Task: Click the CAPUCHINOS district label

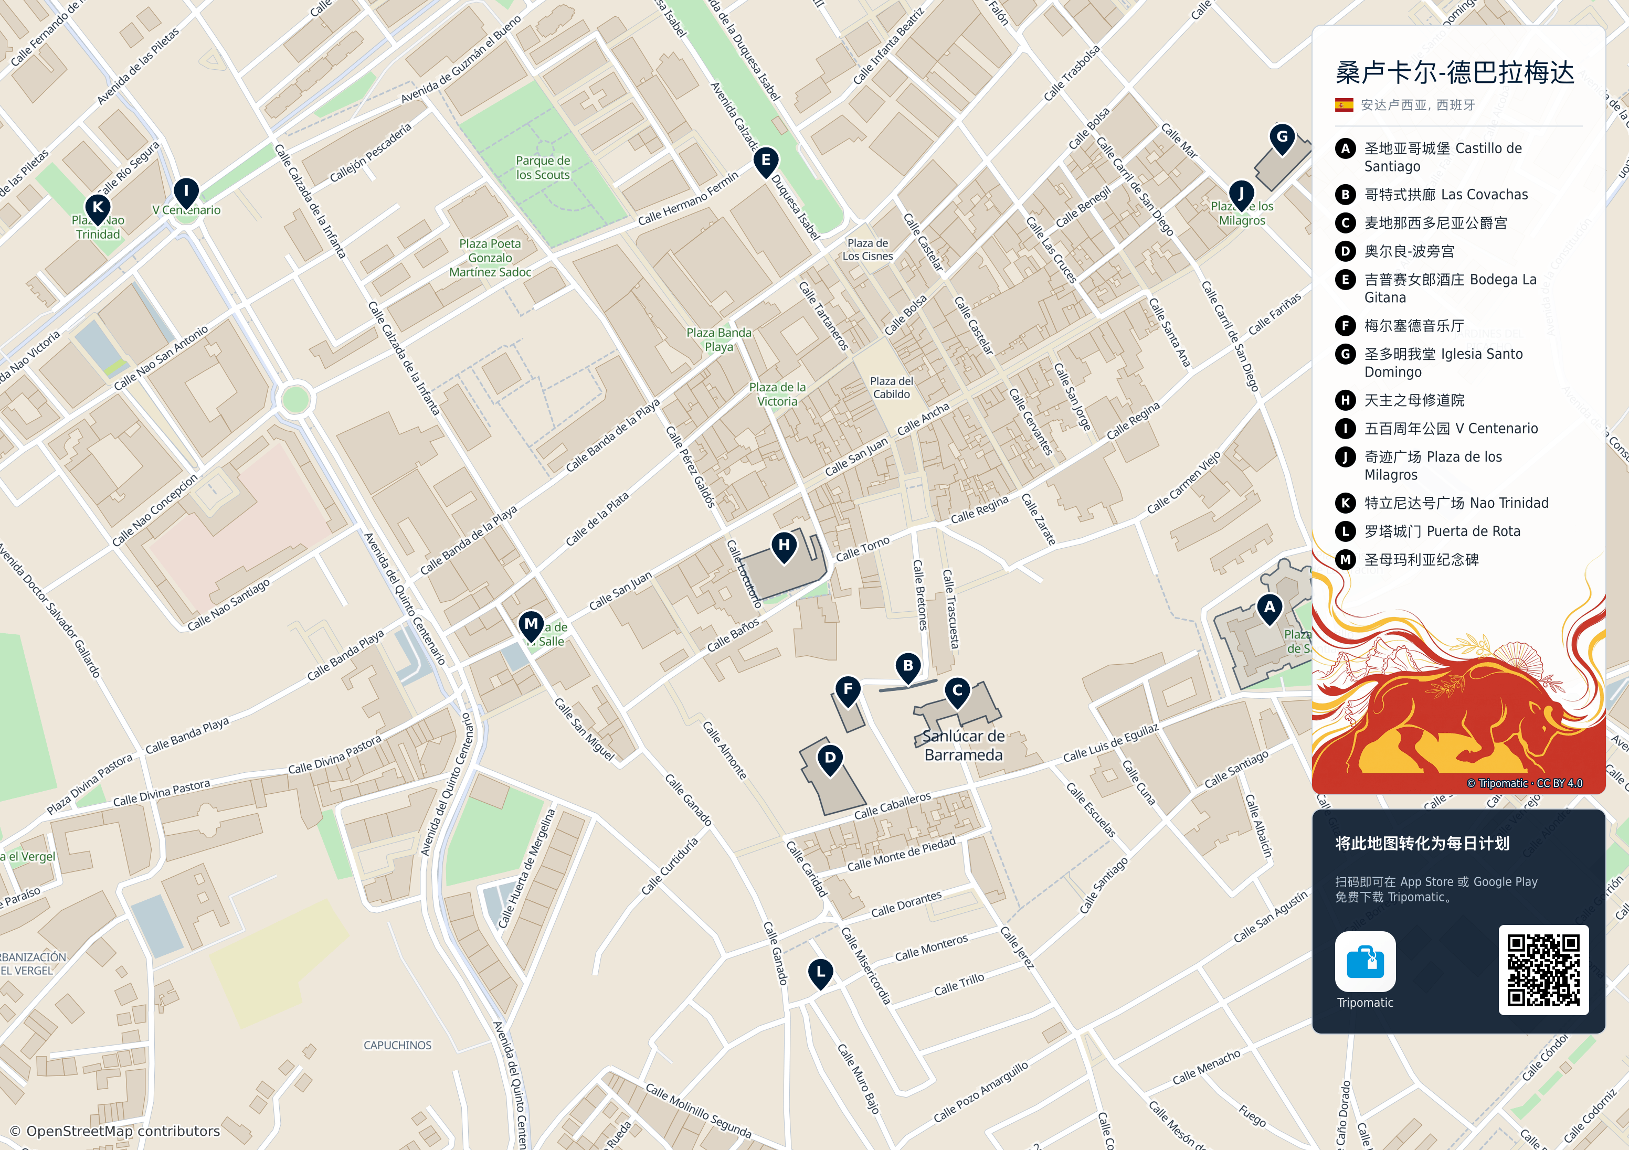Action: pos(397,1045)
